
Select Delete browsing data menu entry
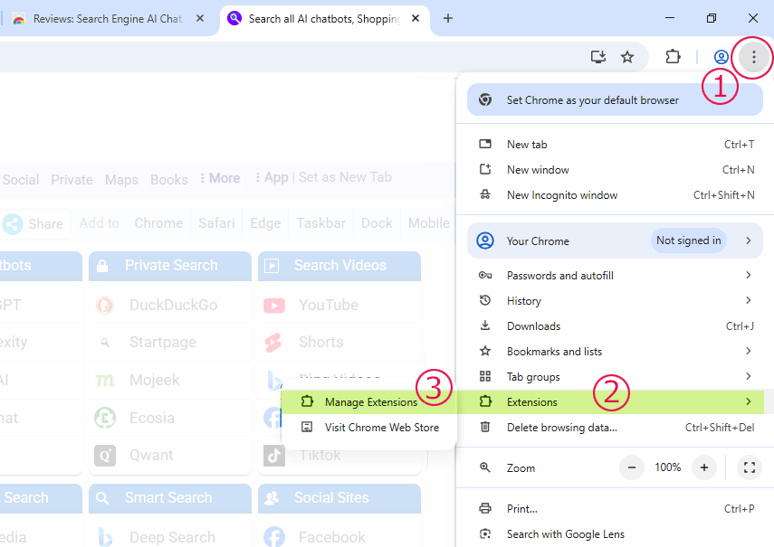tap(561, 428)
